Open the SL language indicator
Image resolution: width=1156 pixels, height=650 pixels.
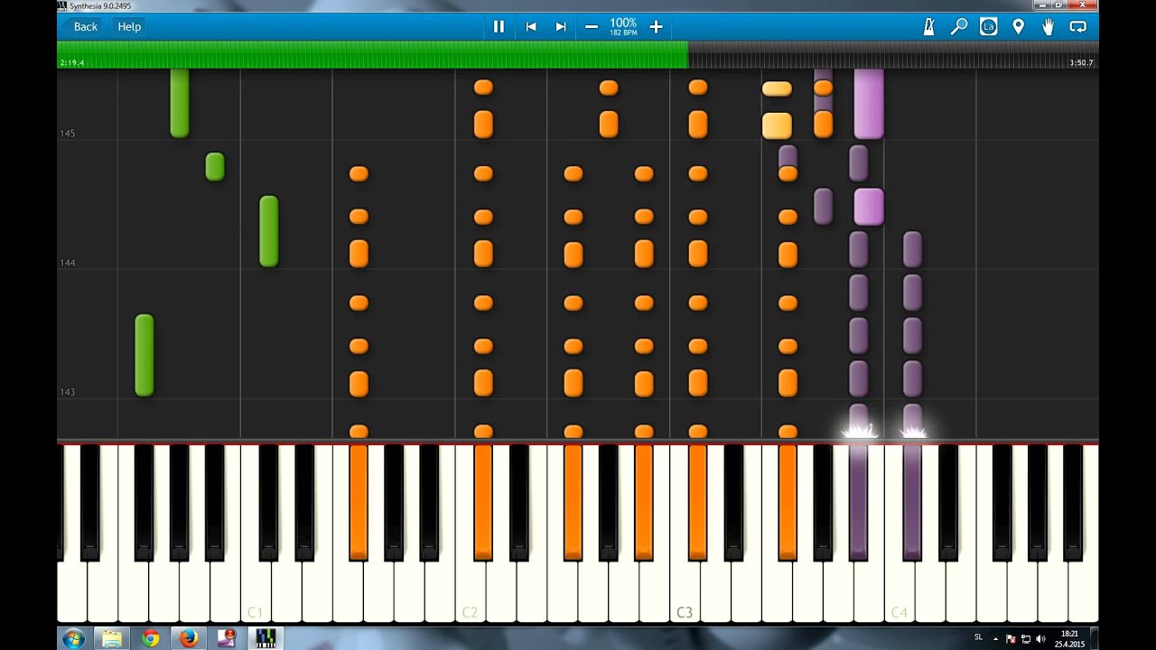tap(978, 637)
